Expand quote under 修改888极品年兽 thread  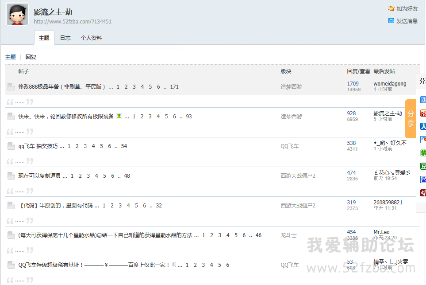coord(20,102)
